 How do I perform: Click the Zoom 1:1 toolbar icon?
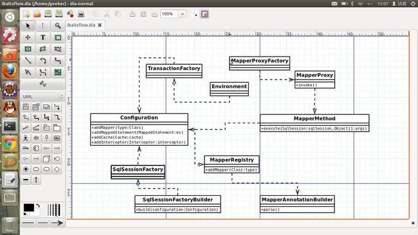click(154, 14)
